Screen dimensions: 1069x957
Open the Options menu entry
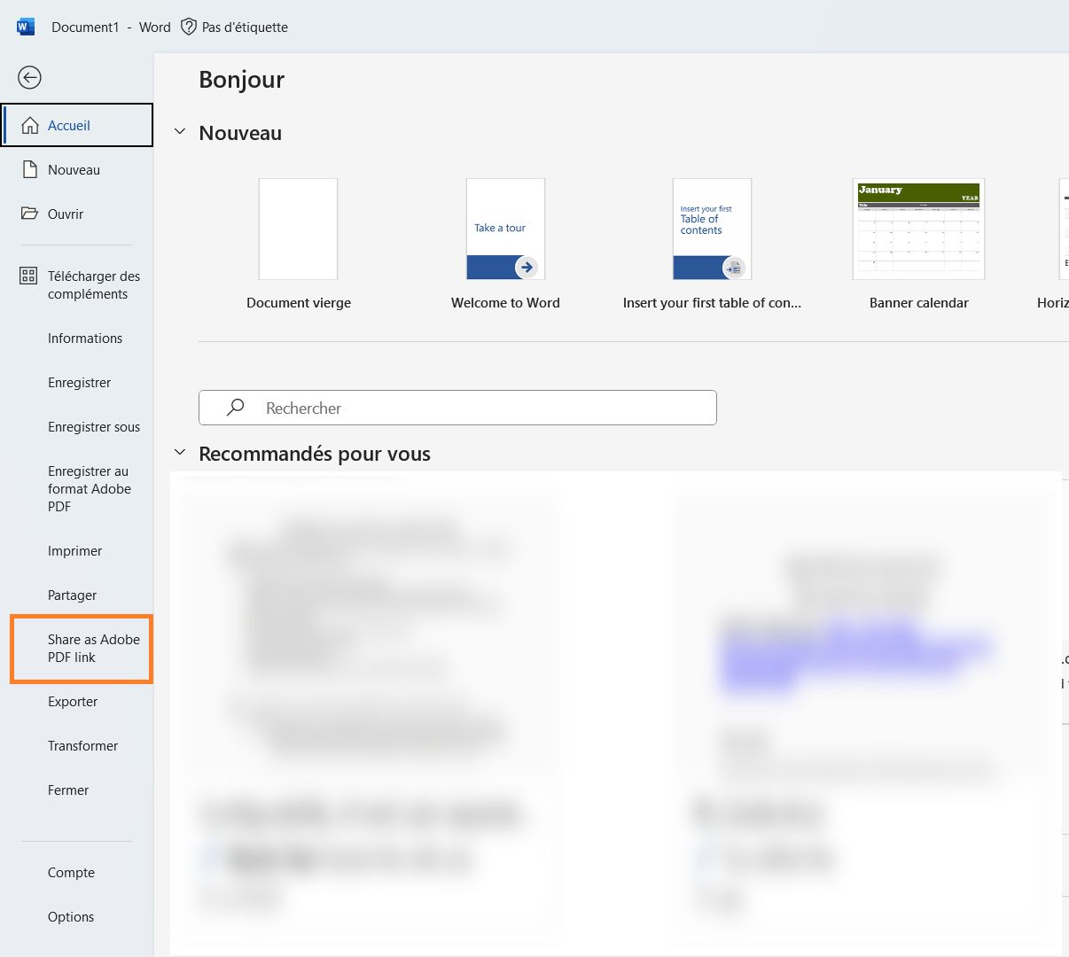pos(71,916)
